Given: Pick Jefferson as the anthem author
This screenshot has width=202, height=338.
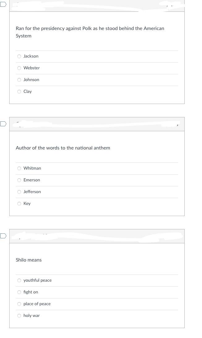Looking at the screenshot, I should tap(19, 192).
